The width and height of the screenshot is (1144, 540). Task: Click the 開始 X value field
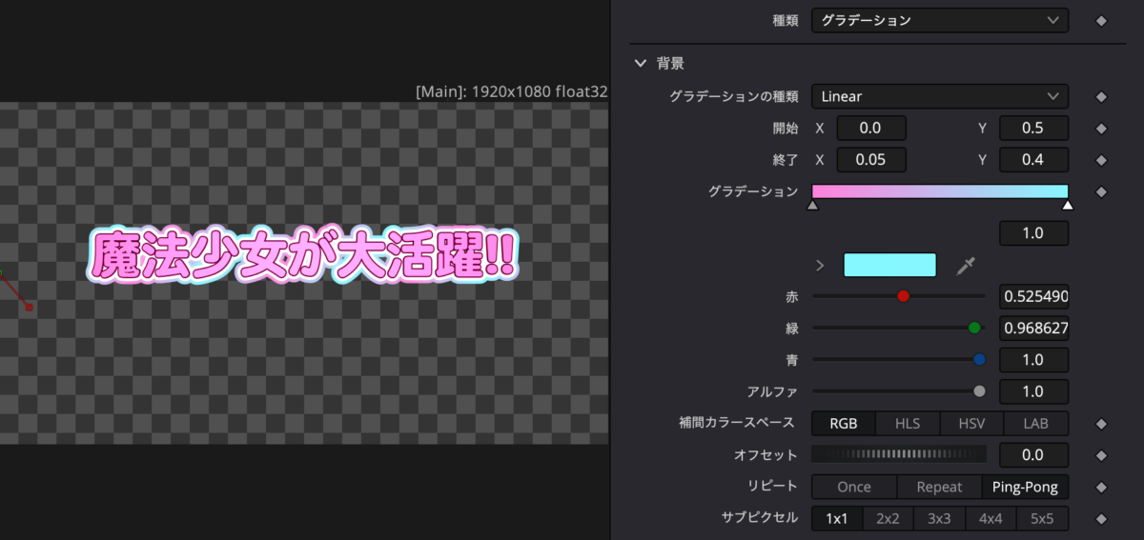[x=871, y=128]
